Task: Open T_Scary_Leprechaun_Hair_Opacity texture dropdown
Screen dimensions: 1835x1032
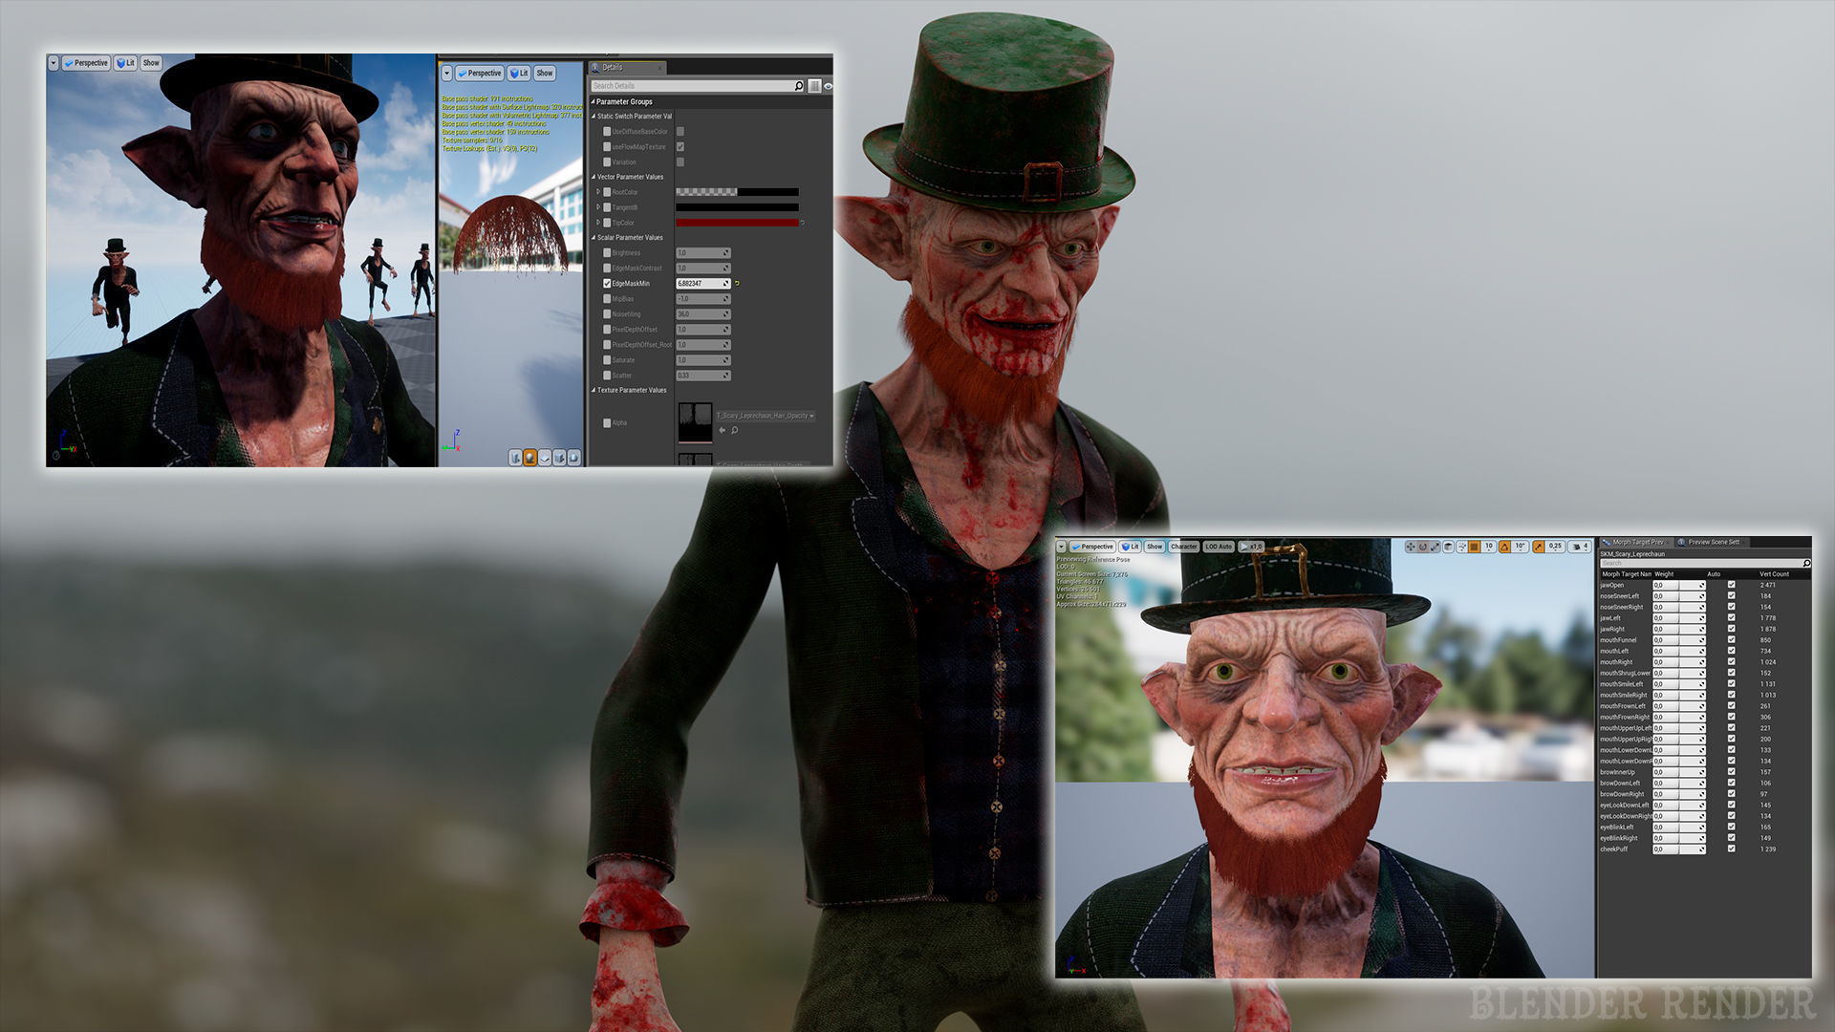Action: pos(766,416)
